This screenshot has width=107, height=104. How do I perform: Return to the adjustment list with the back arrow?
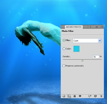click(64, 96)
